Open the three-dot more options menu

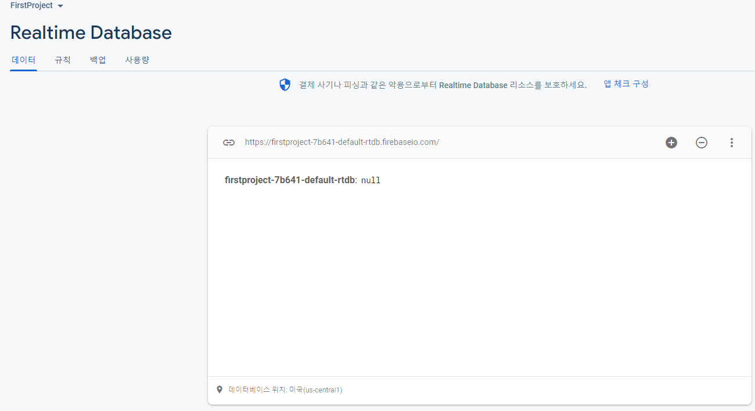tap(732, 143)
